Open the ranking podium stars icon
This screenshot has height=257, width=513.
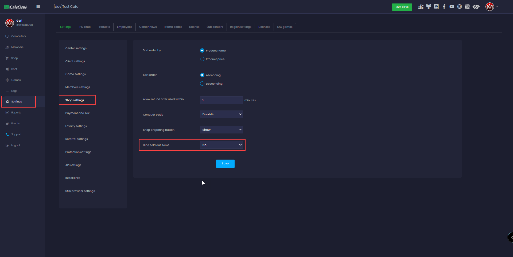(x=421, y=7)
